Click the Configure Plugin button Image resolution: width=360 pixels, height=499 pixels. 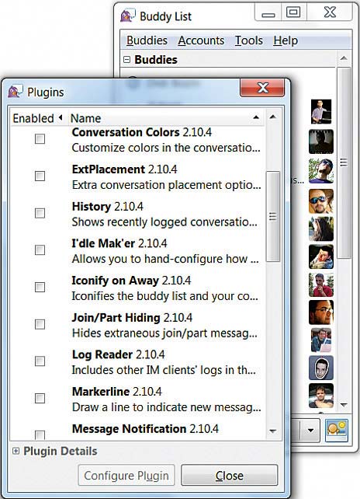[x=126, y=476]
